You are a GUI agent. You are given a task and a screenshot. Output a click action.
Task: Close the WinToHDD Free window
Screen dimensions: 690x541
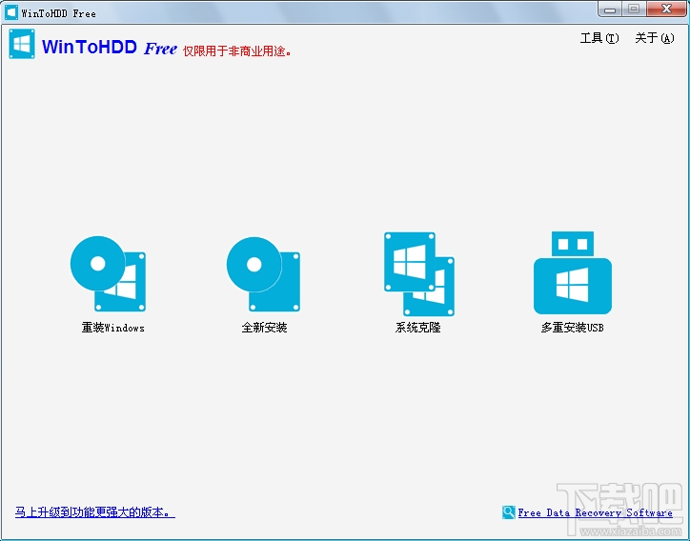point(666,10)
